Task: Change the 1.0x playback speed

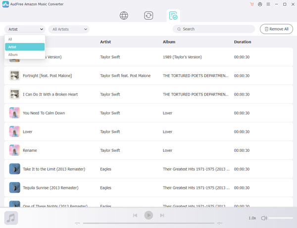Action: [x=252, y=218]
